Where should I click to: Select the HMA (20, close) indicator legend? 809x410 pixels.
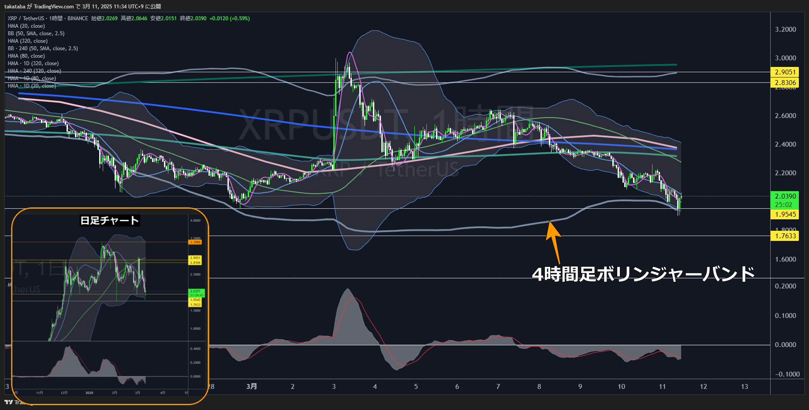(26, 26)
